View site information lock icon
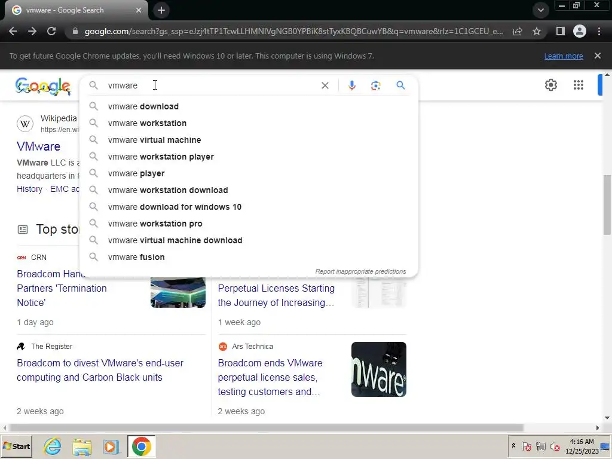This screenshot has height=459, width=612. (x=75, y=31)
